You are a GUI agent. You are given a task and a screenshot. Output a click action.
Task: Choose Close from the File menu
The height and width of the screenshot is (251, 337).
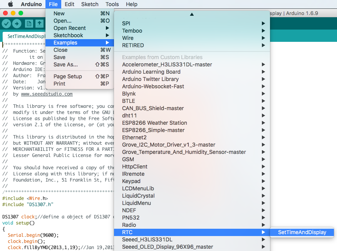79,50
